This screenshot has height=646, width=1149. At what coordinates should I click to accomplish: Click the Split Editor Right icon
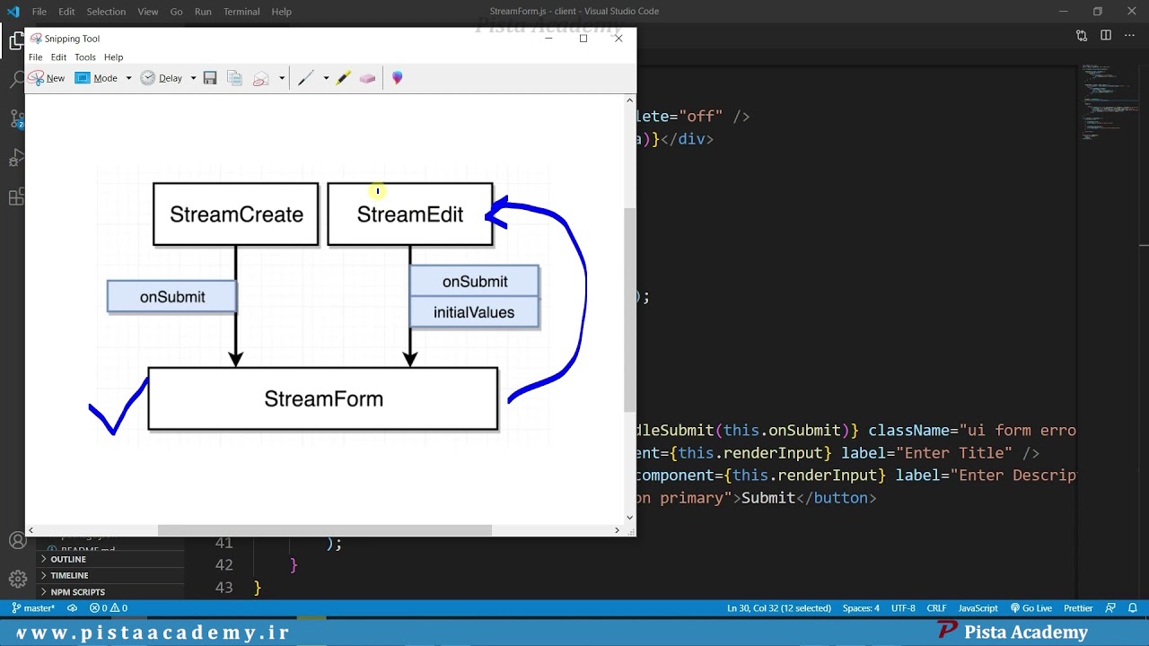click(1106, 36)
